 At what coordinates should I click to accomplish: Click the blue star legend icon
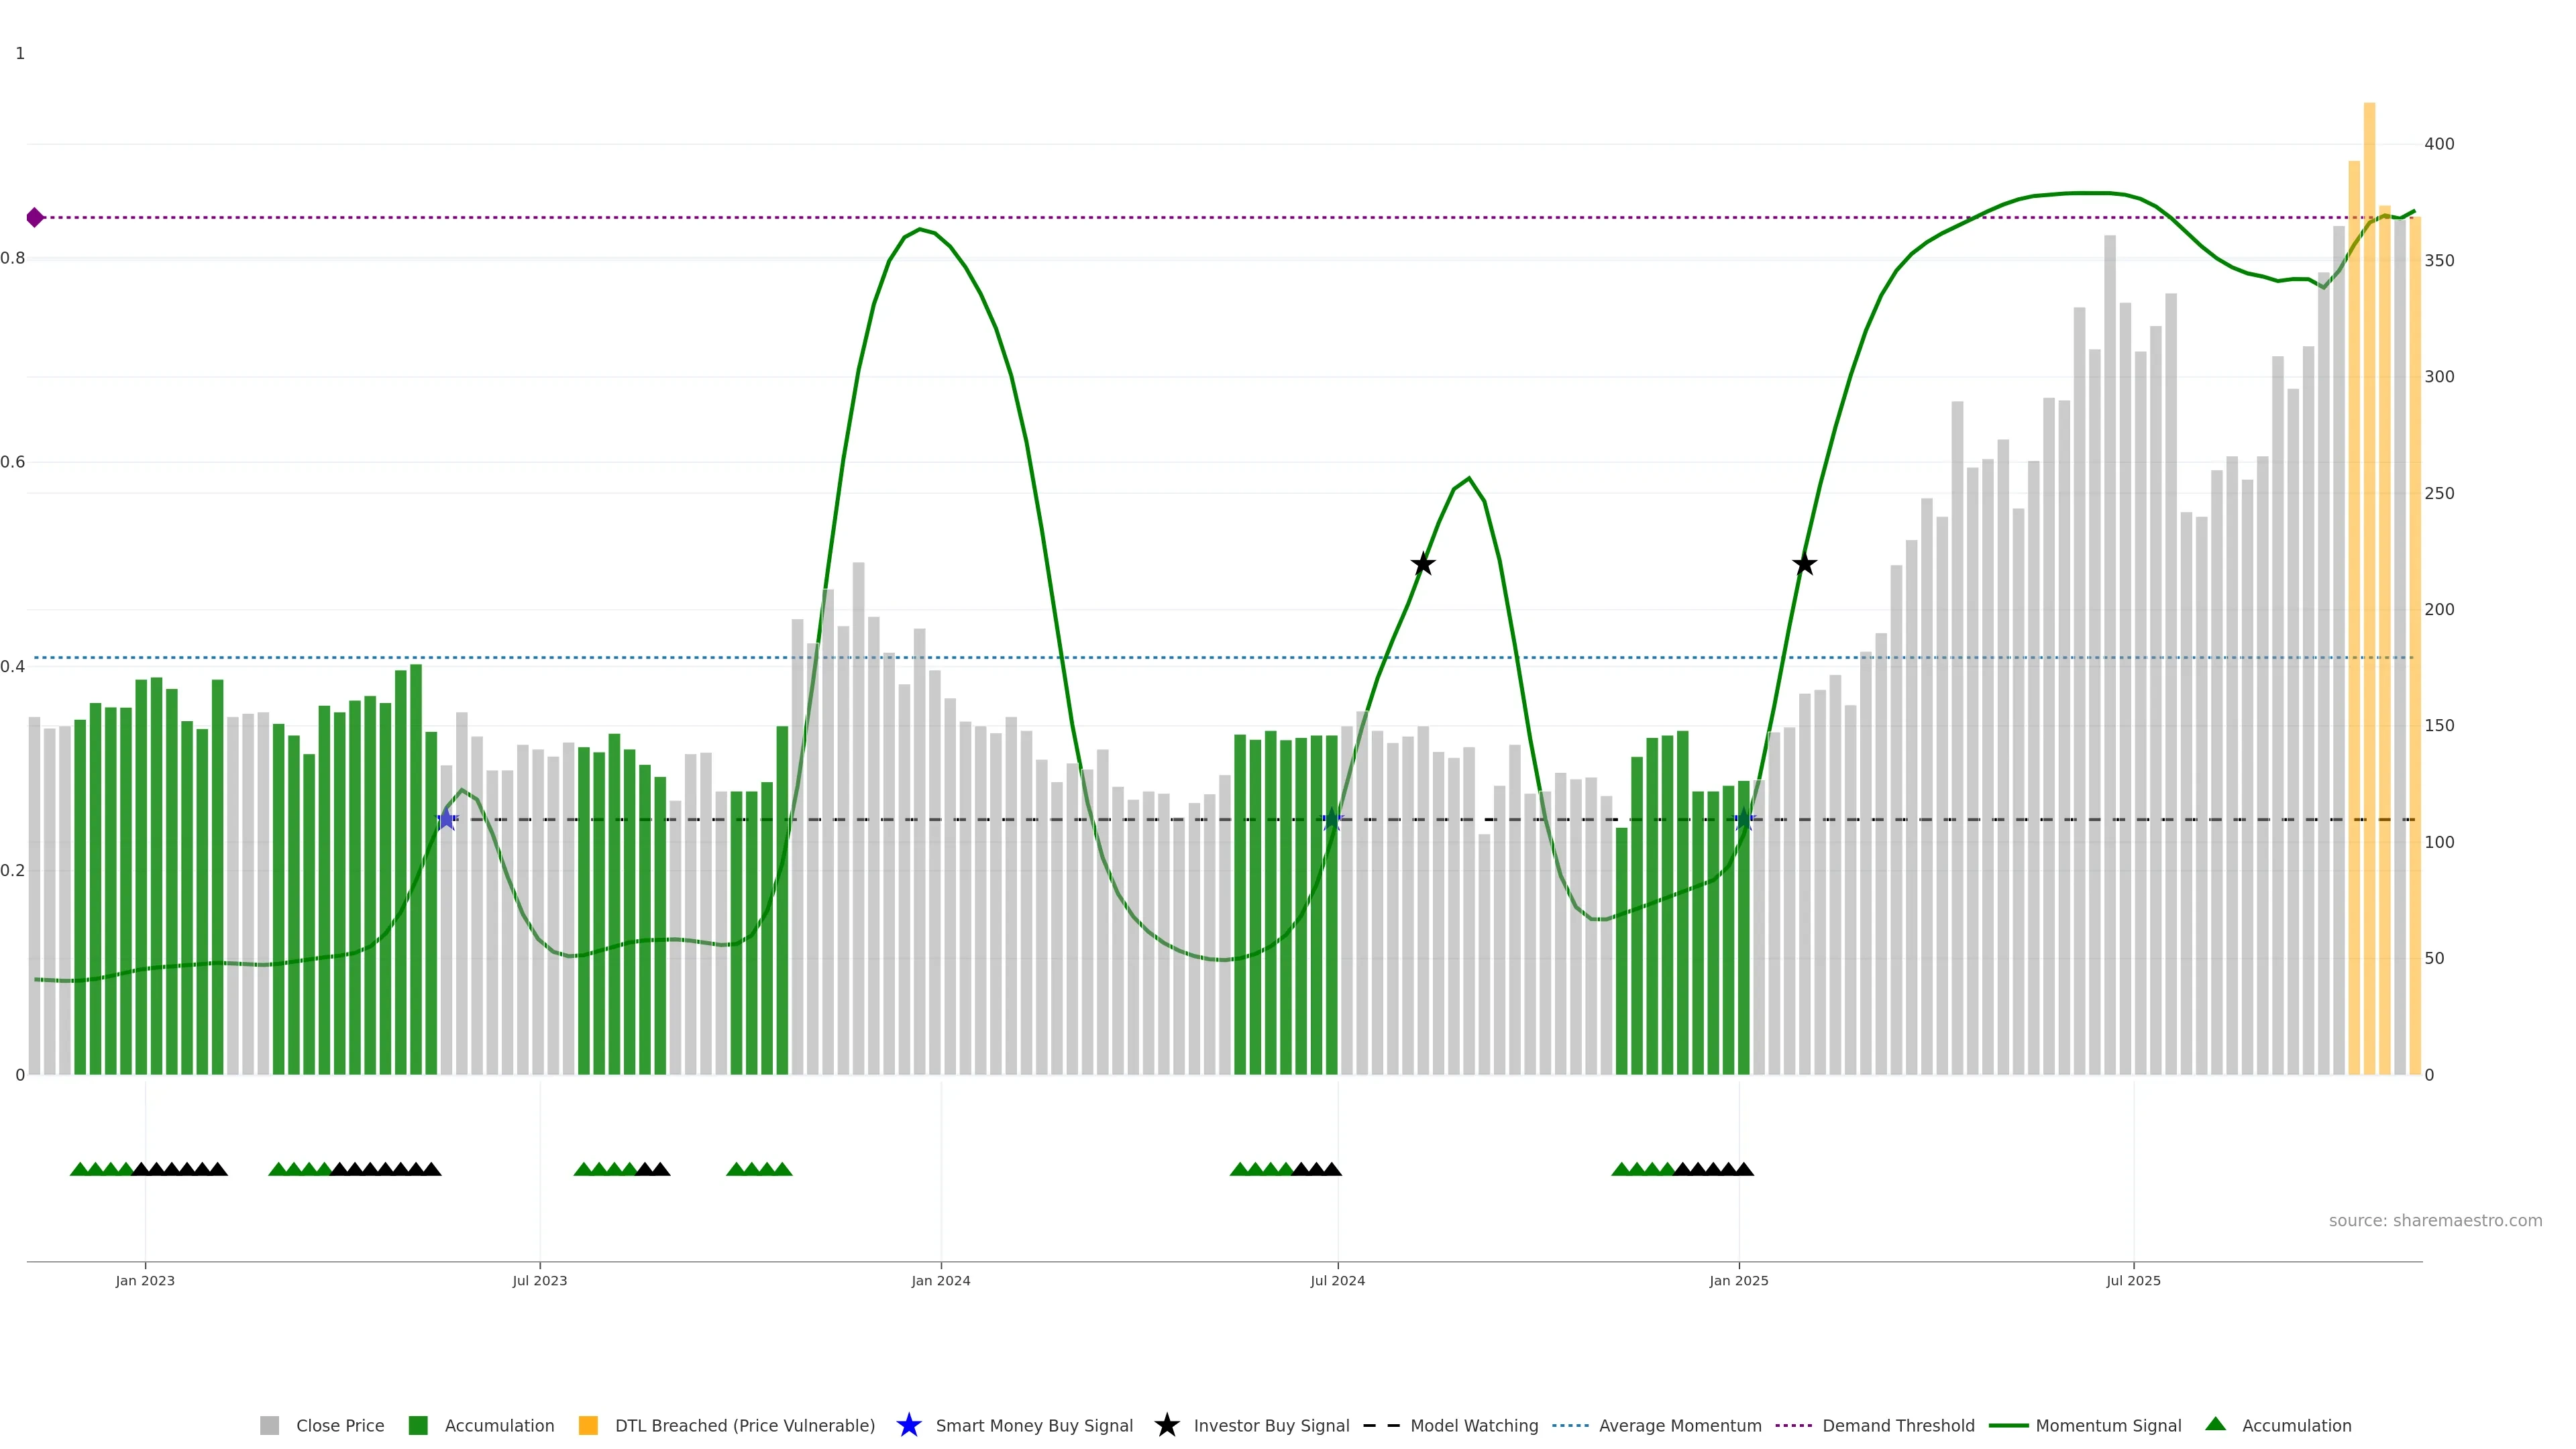coord(908,1425)
